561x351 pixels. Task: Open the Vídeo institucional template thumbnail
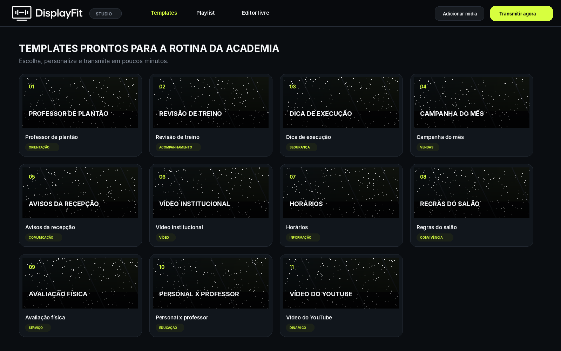click(x=211, y=193)
